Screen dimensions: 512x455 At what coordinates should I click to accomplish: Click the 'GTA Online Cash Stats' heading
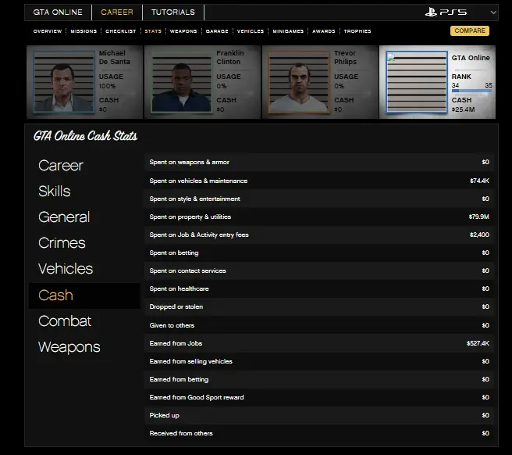pyautogui.click(x=86, y=136)
